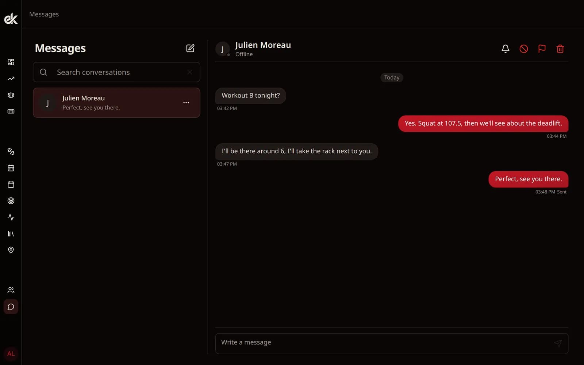Image resolution: width=584 pixels, height=365 pixels.
Task: Click the 'Workout B tonight?' message bubble
Action: 251,96
